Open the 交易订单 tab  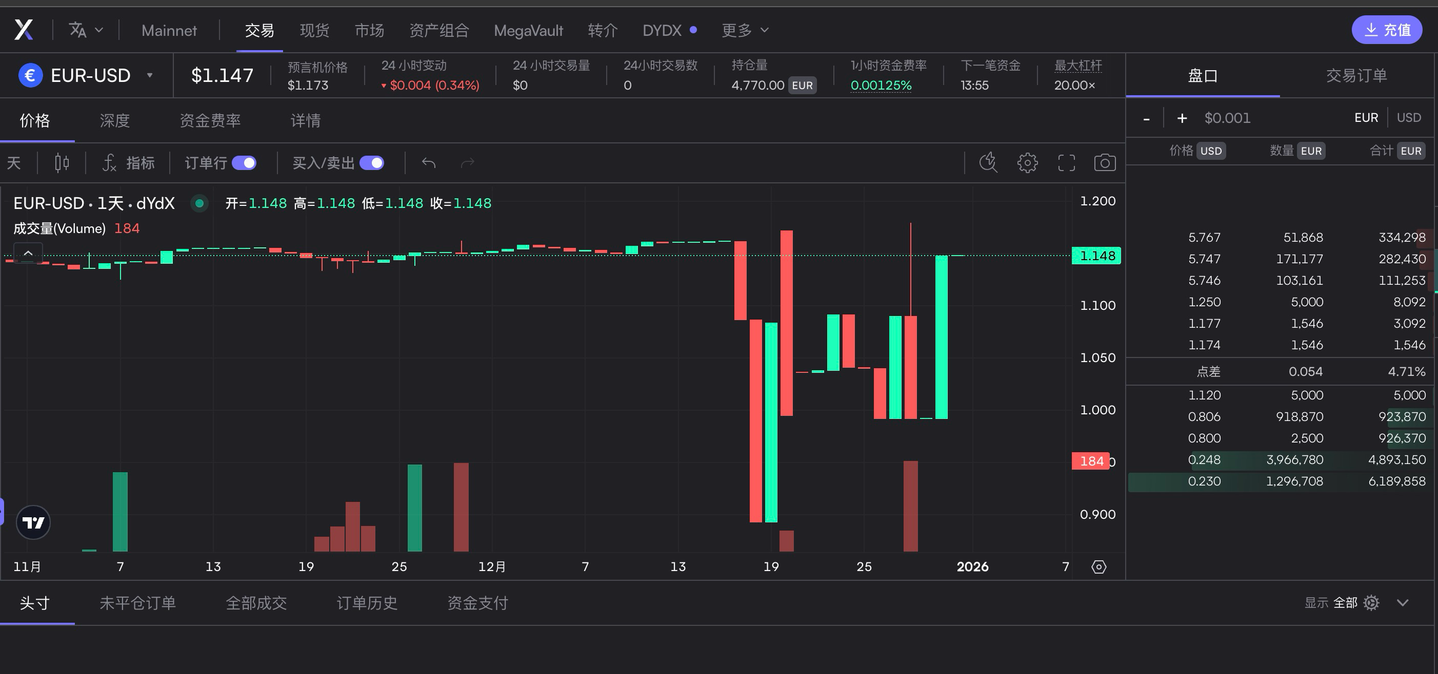click(x=1356, y=75)
